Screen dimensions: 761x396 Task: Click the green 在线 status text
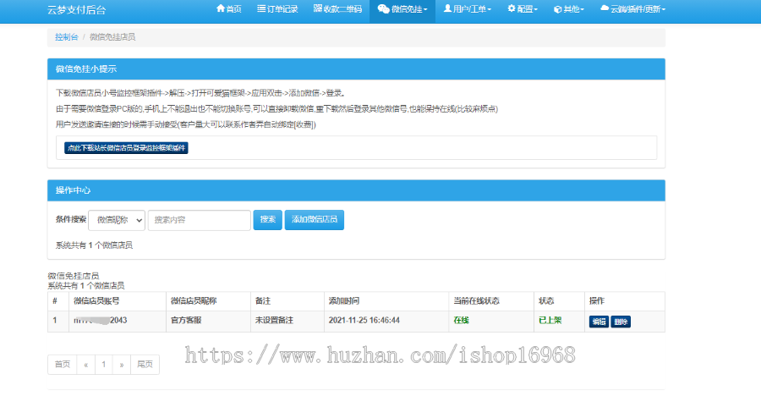[461, 321]
